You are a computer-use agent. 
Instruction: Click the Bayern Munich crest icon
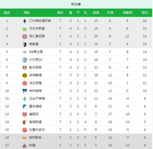pos(25,36)
